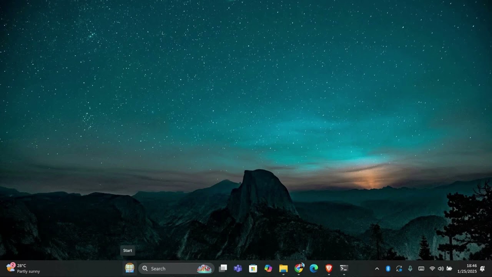Open the touch keyboard

coord(421,269)
